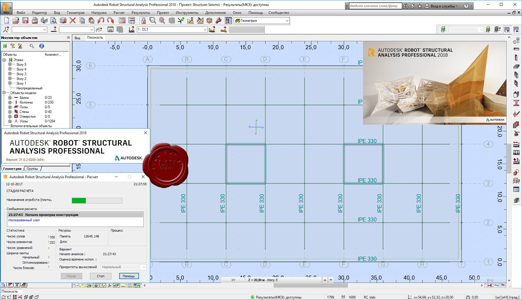Open node selection query icon
This screenshot has height=300, width=522.
(6, 29)
